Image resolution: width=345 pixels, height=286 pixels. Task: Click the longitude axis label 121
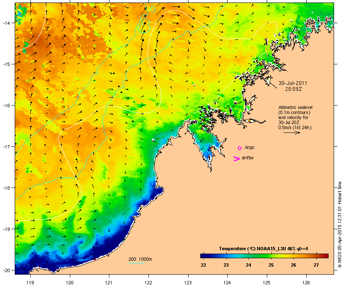pyautogui.click(x=109, y=283)
